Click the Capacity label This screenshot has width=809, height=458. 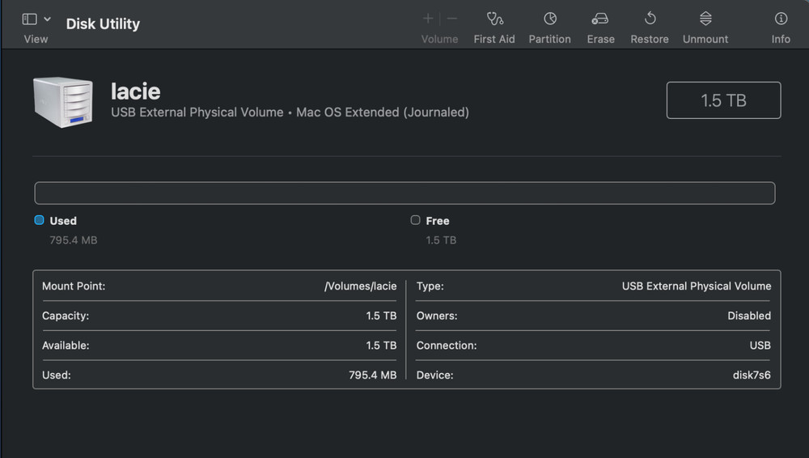tap(66, 316)
